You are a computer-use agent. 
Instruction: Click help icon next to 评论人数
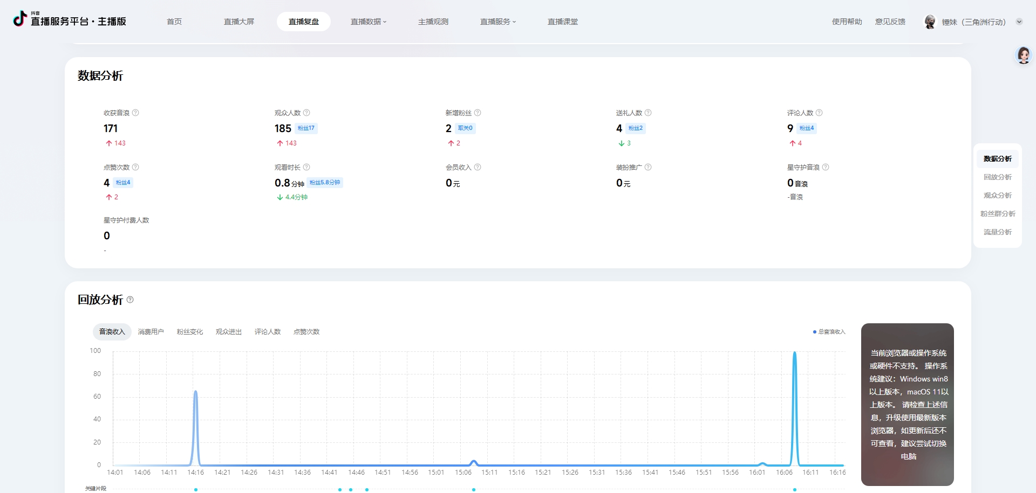click(819, 113)
